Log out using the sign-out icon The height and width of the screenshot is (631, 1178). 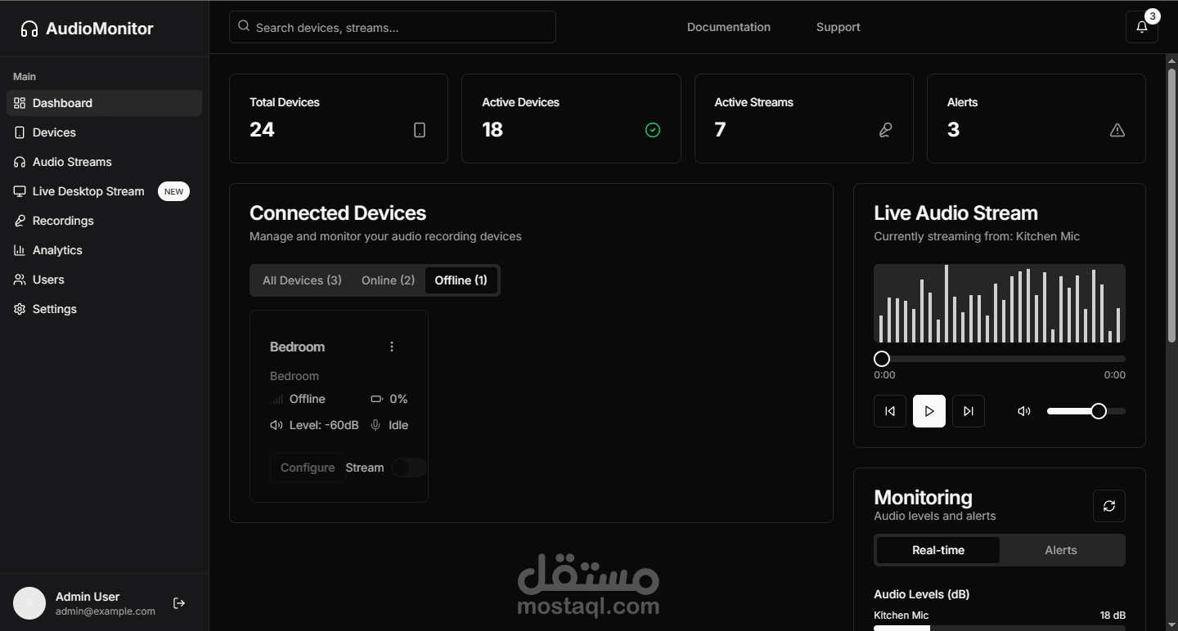pos(179,603)
